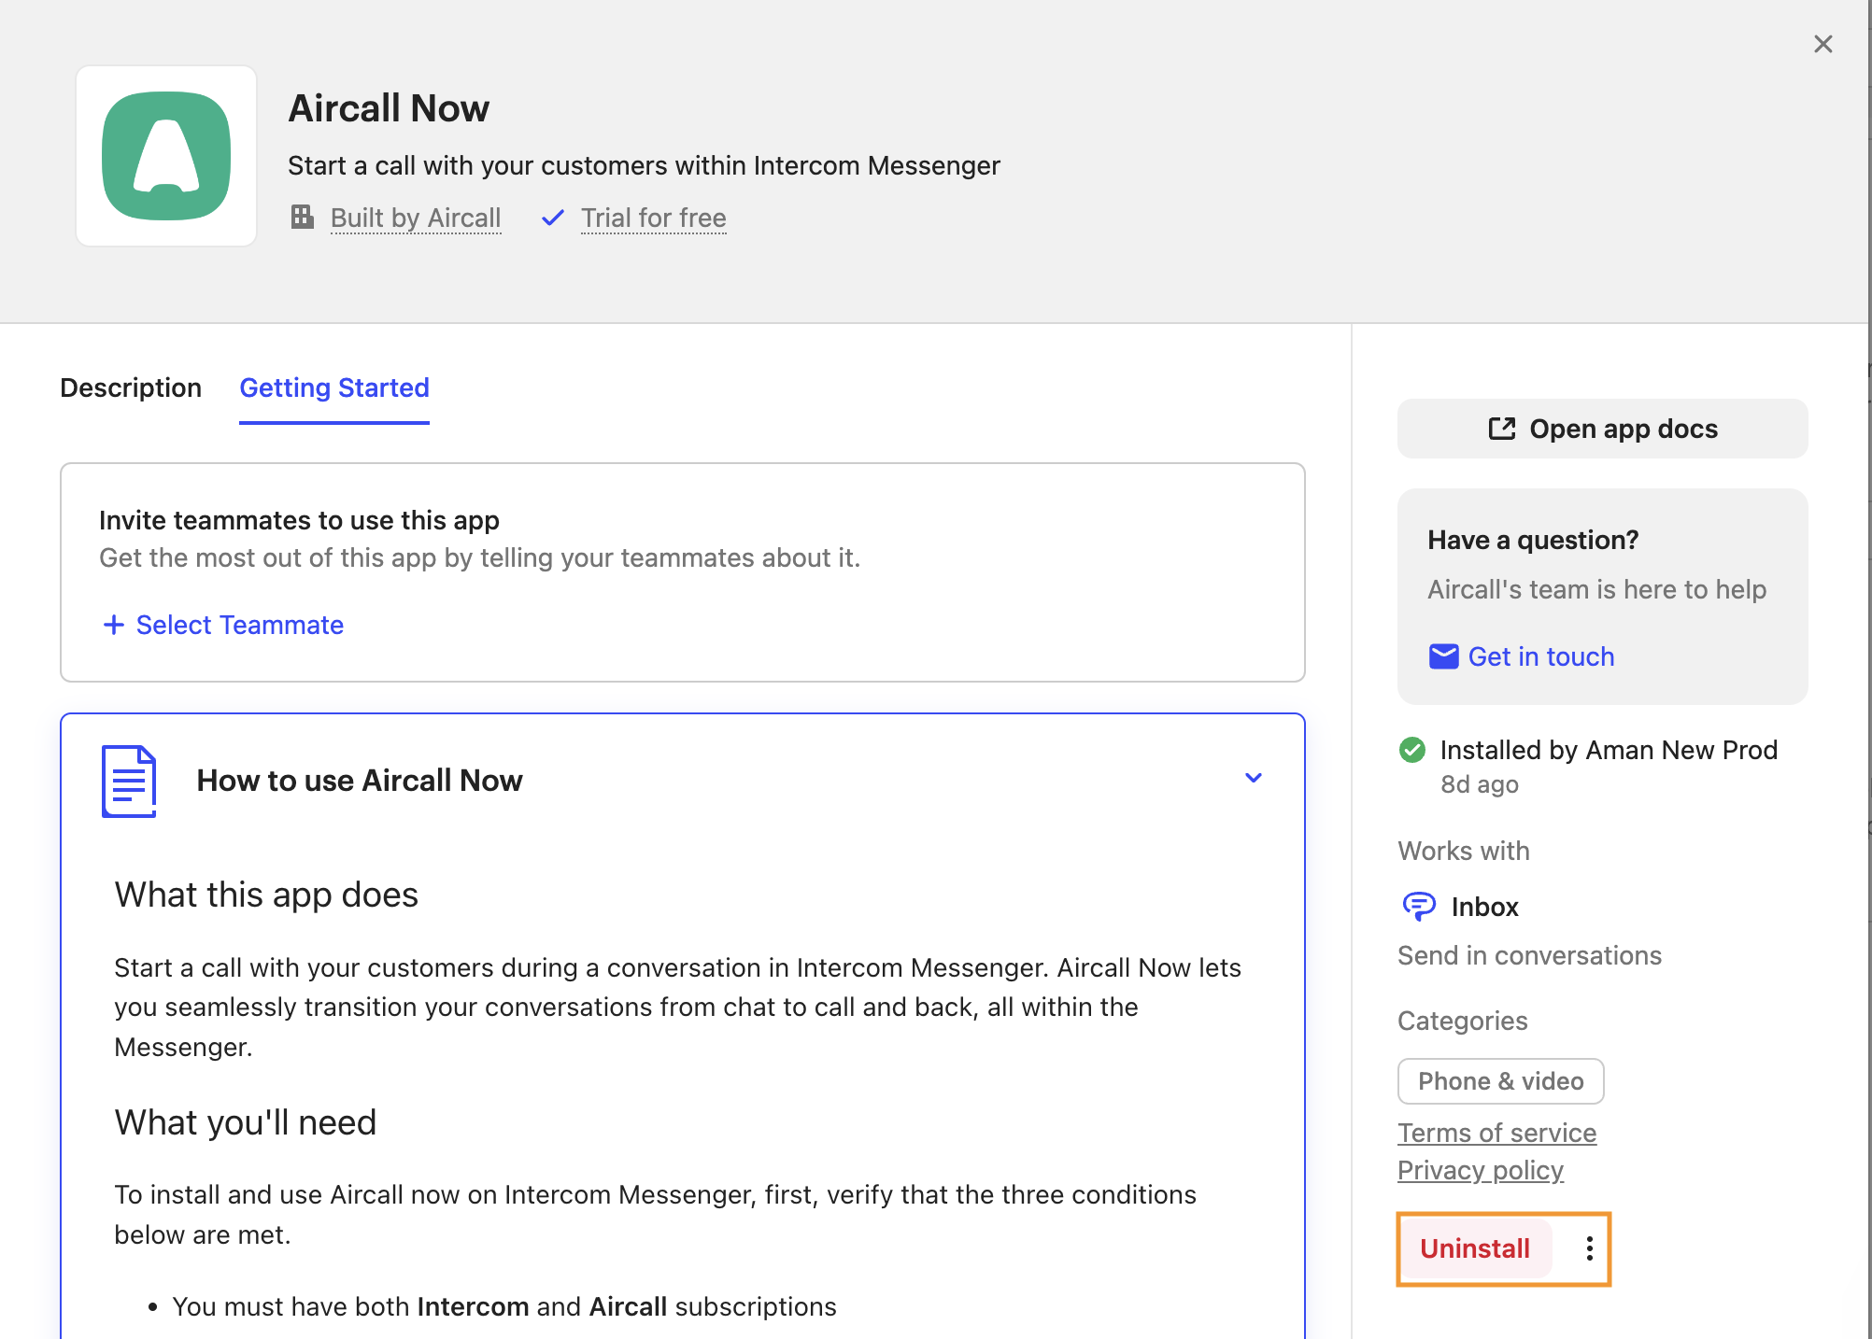The height and width of the screenshot is (1339, 1872).
Task: Click the green installed checkmark icon
Action: 1412,750
